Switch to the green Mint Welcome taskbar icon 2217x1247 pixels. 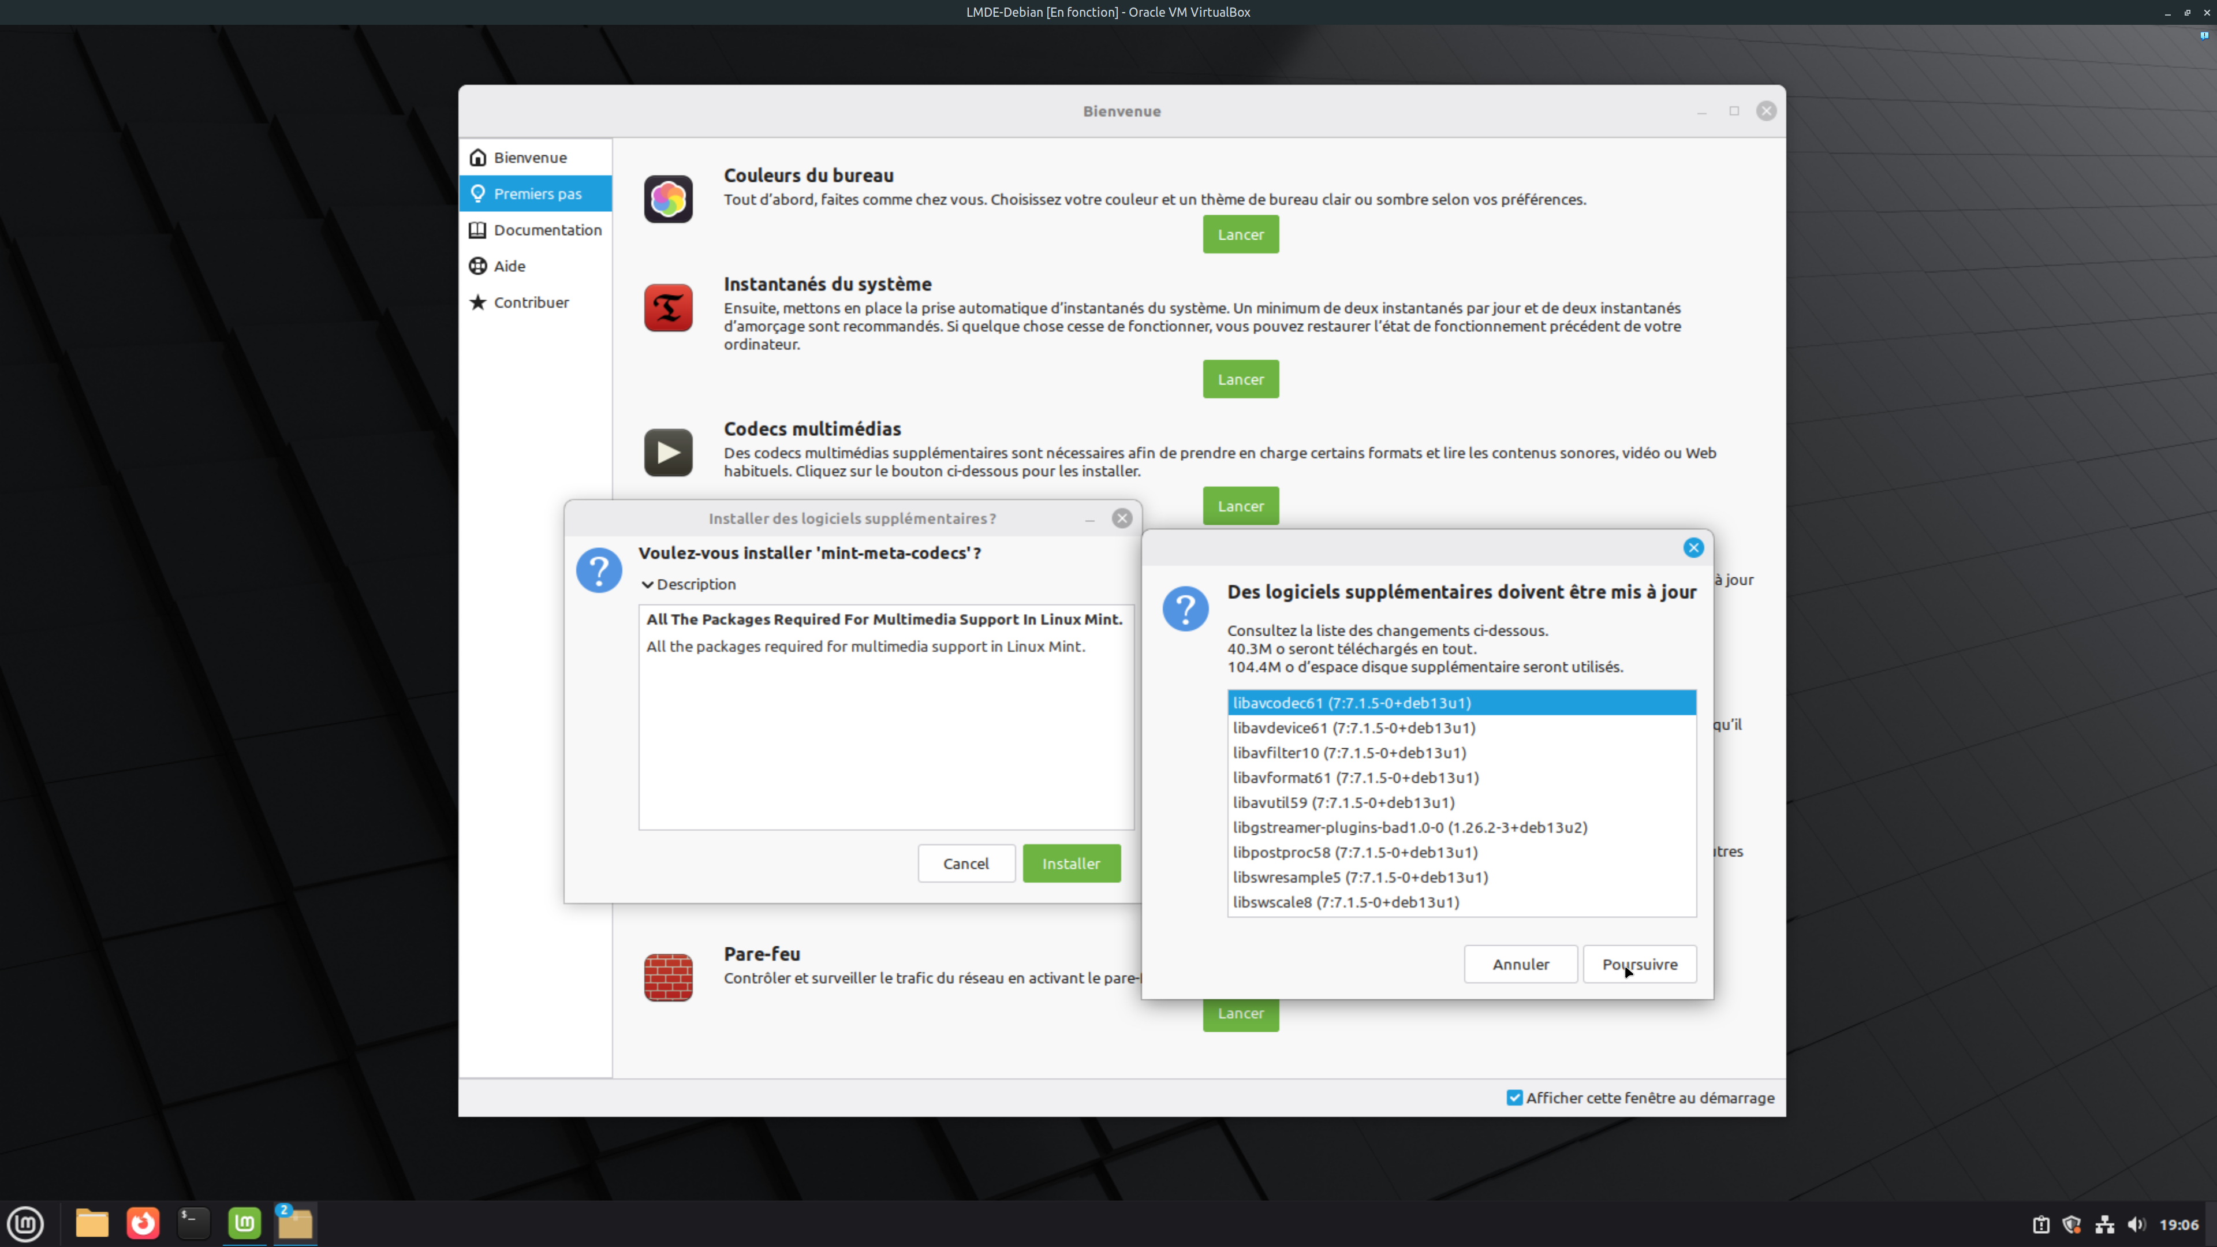point(244,1223)
